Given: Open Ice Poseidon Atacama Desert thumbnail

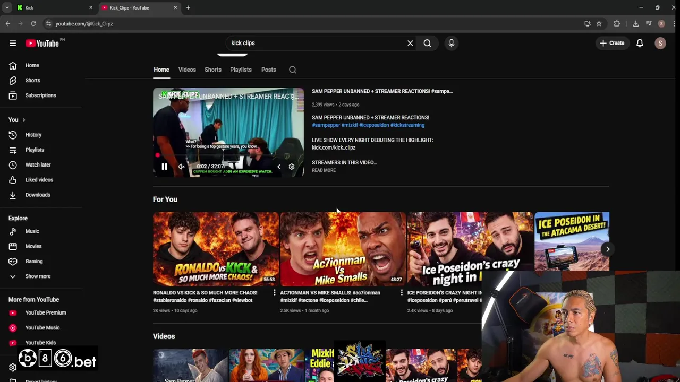Looking at the screenshot, I should tap(572, 241).
